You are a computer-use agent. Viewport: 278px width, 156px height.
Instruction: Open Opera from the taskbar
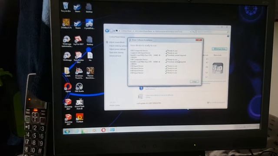103,130
